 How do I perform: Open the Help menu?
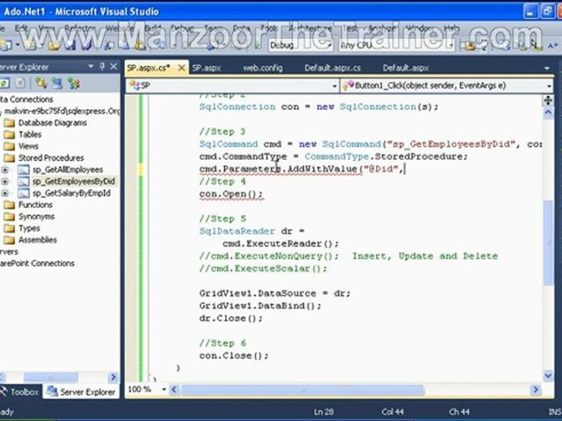451,28
